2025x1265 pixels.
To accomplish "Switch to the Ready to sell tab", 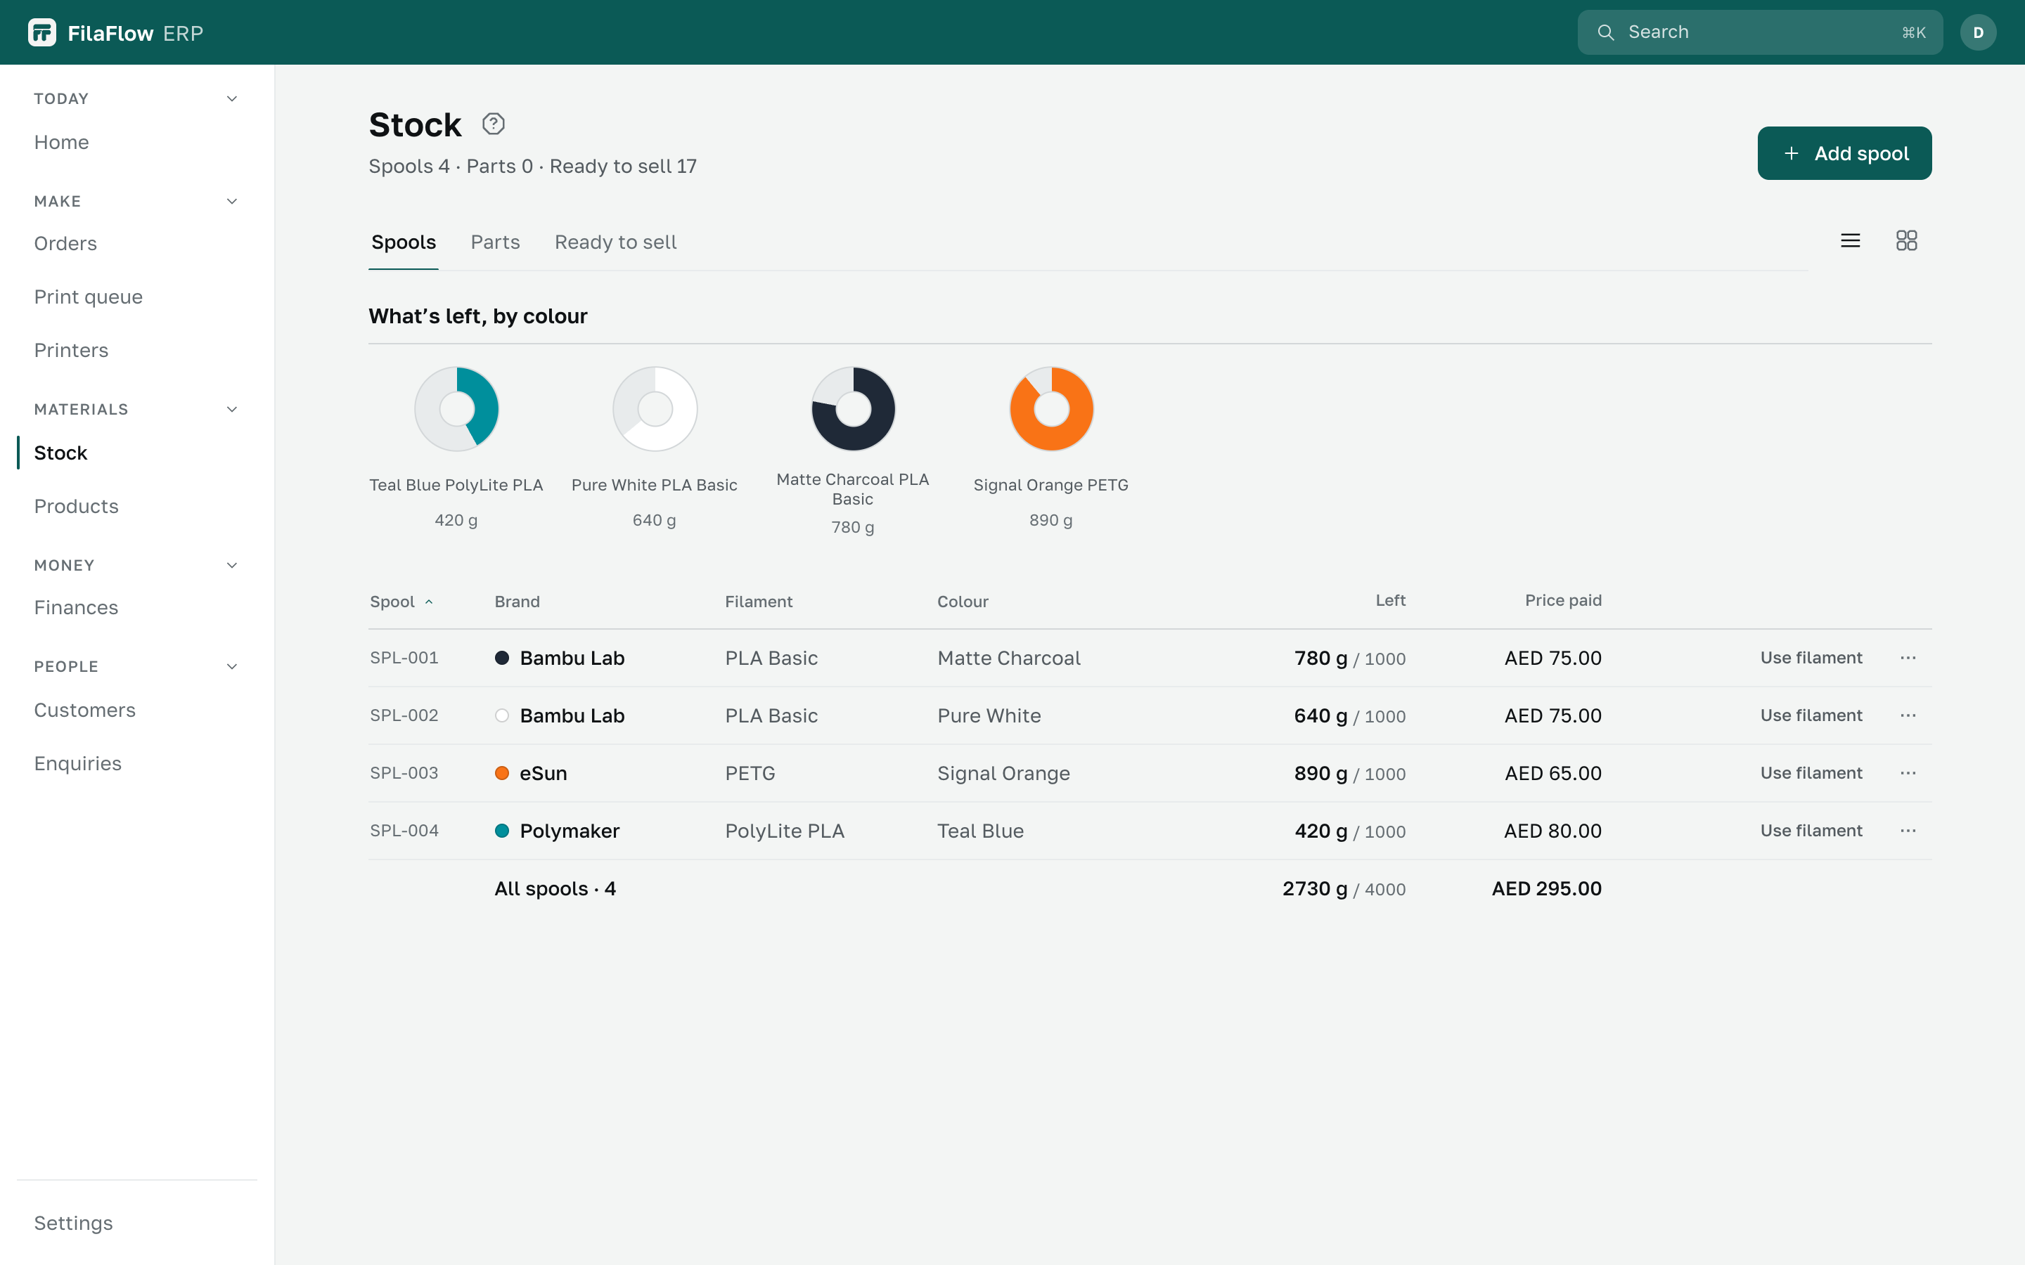I will point(616,242).
